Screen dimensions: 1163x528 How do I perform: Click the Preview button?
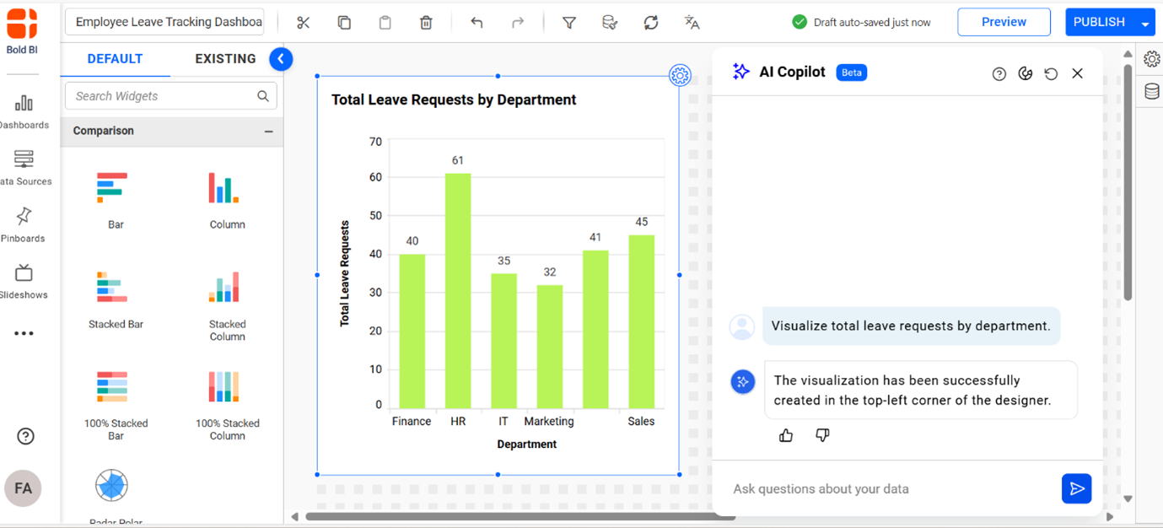point(1004,22)
